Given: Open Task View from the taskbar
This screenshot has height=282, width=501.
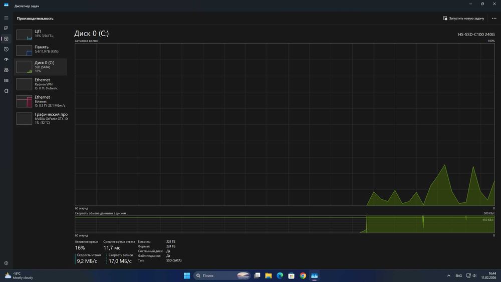Looking at the screenshot, I should [257, 275].
